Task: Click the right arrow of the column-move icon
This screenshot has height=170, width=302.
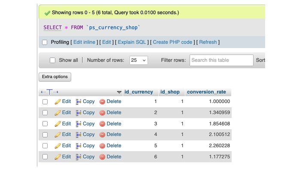Action: (56, 92)
